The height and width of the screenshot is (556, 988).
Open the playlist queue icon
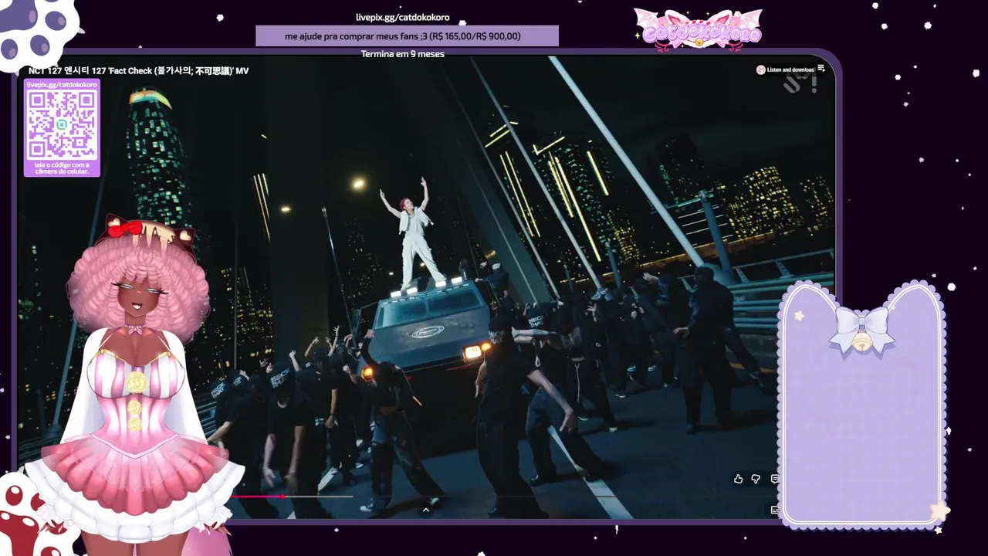click(821, 69)
